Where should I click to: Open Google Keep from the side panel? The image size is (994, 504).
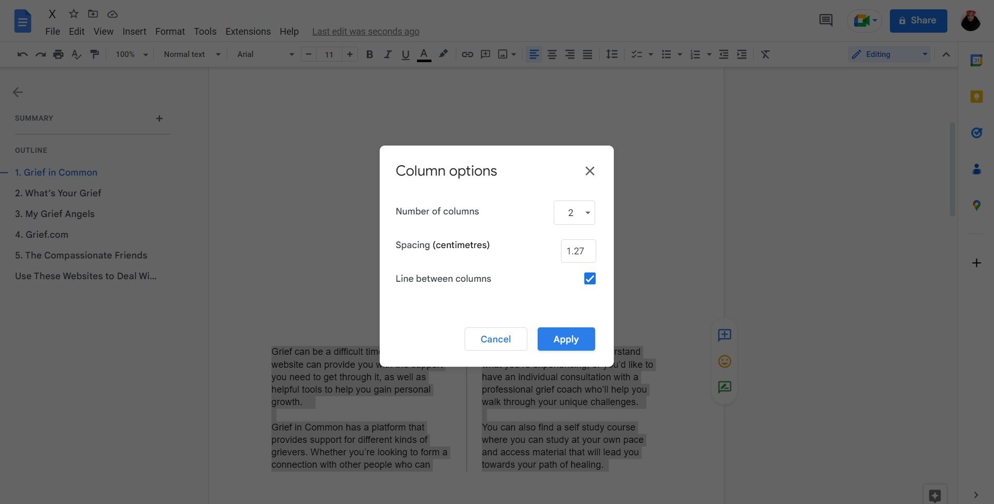pos(976,96)
